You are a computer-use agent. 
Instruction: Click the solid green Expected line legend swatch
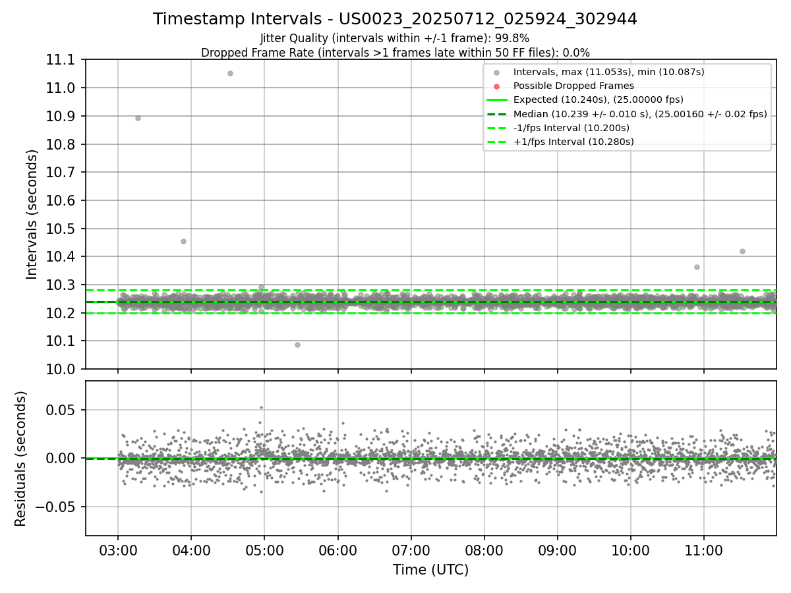click(x=496, y=100)
